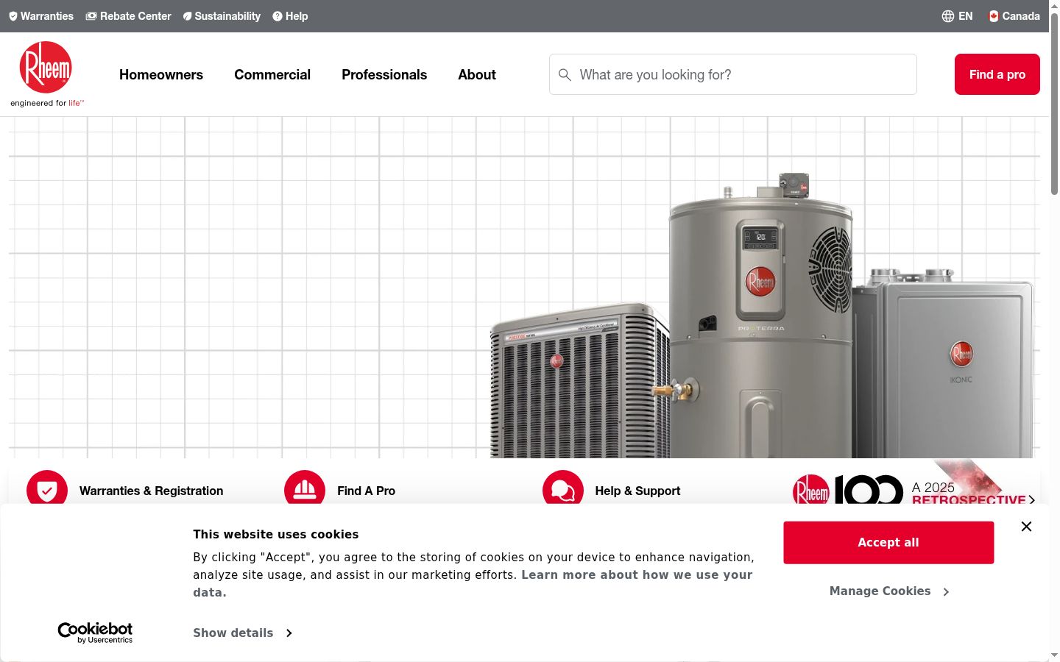This screenshot has width=1060, height=662.
Task: Click the Help question mark icon
Action: click(x=278, y=16)
